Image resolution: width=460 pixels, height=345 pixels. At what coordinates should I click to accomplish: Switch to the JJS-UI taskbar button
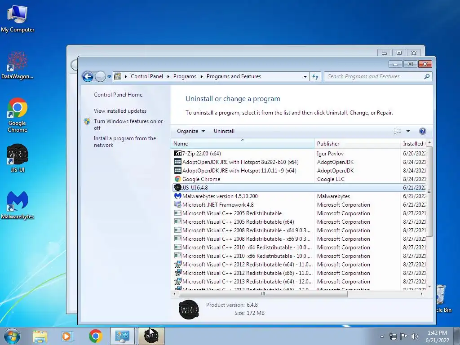[151, 336]
